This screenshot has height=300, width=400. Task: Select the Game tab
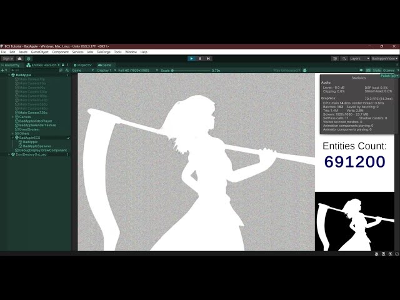click(x=104, y=65)
